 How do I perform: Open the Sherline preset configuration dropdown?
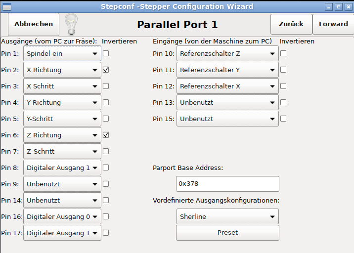pos(227,216)
